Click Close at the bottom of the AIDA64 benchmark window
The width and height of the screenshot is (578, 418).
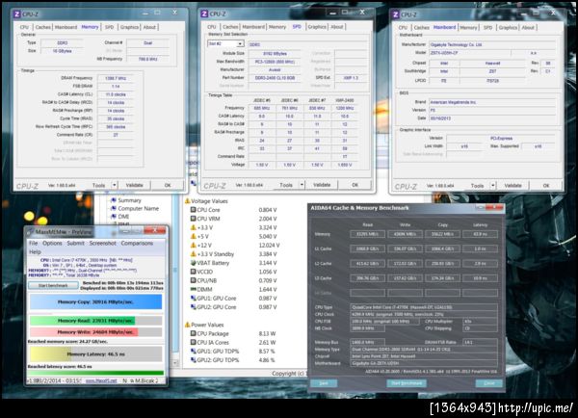pos(488,383)
